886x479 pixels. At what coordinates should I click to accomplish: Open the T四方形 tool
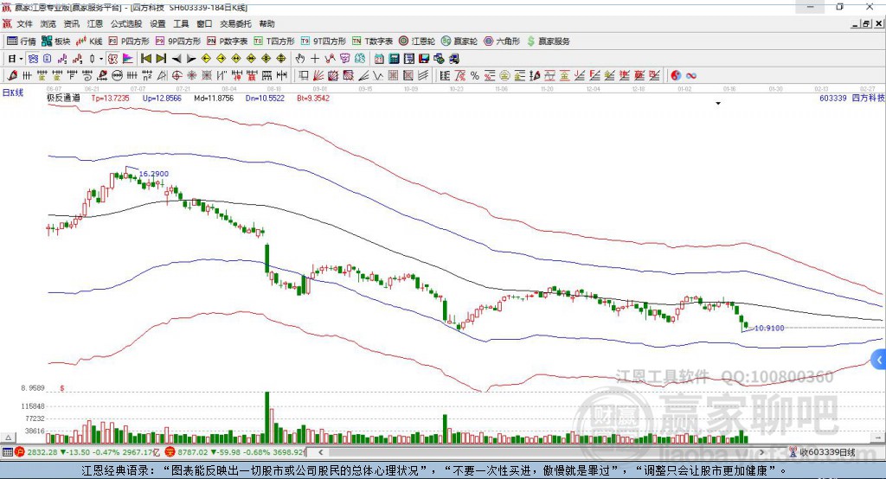tap(274, 42)
